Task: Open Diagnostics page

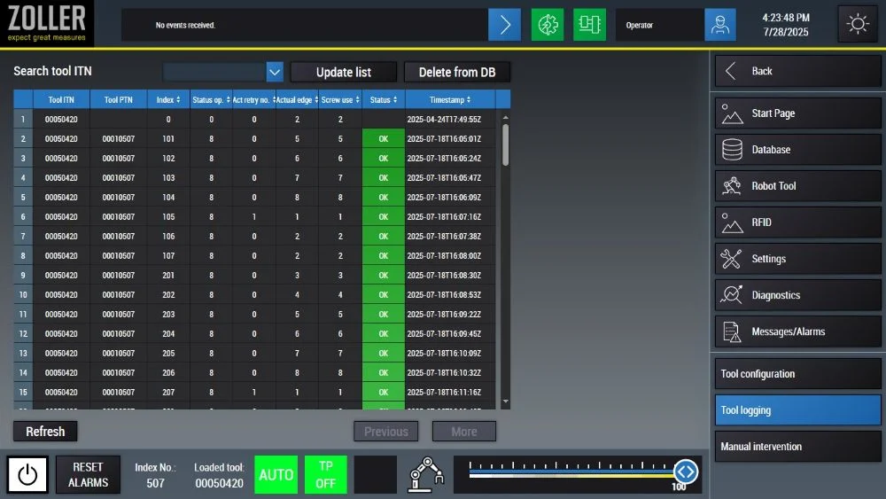Action: coord(785,295)
